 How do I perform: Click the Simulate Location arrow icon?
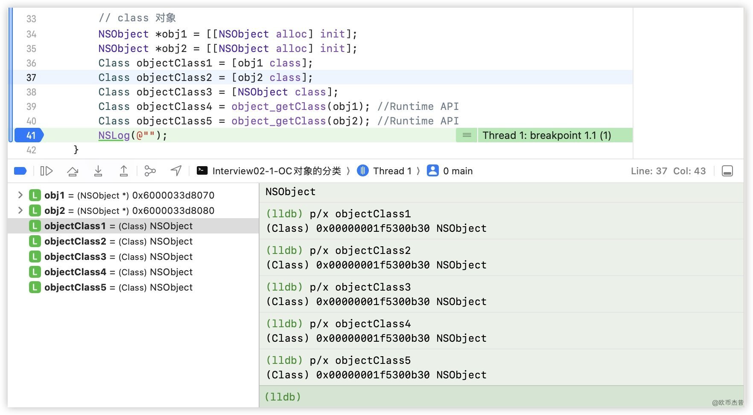click(176, 171)
